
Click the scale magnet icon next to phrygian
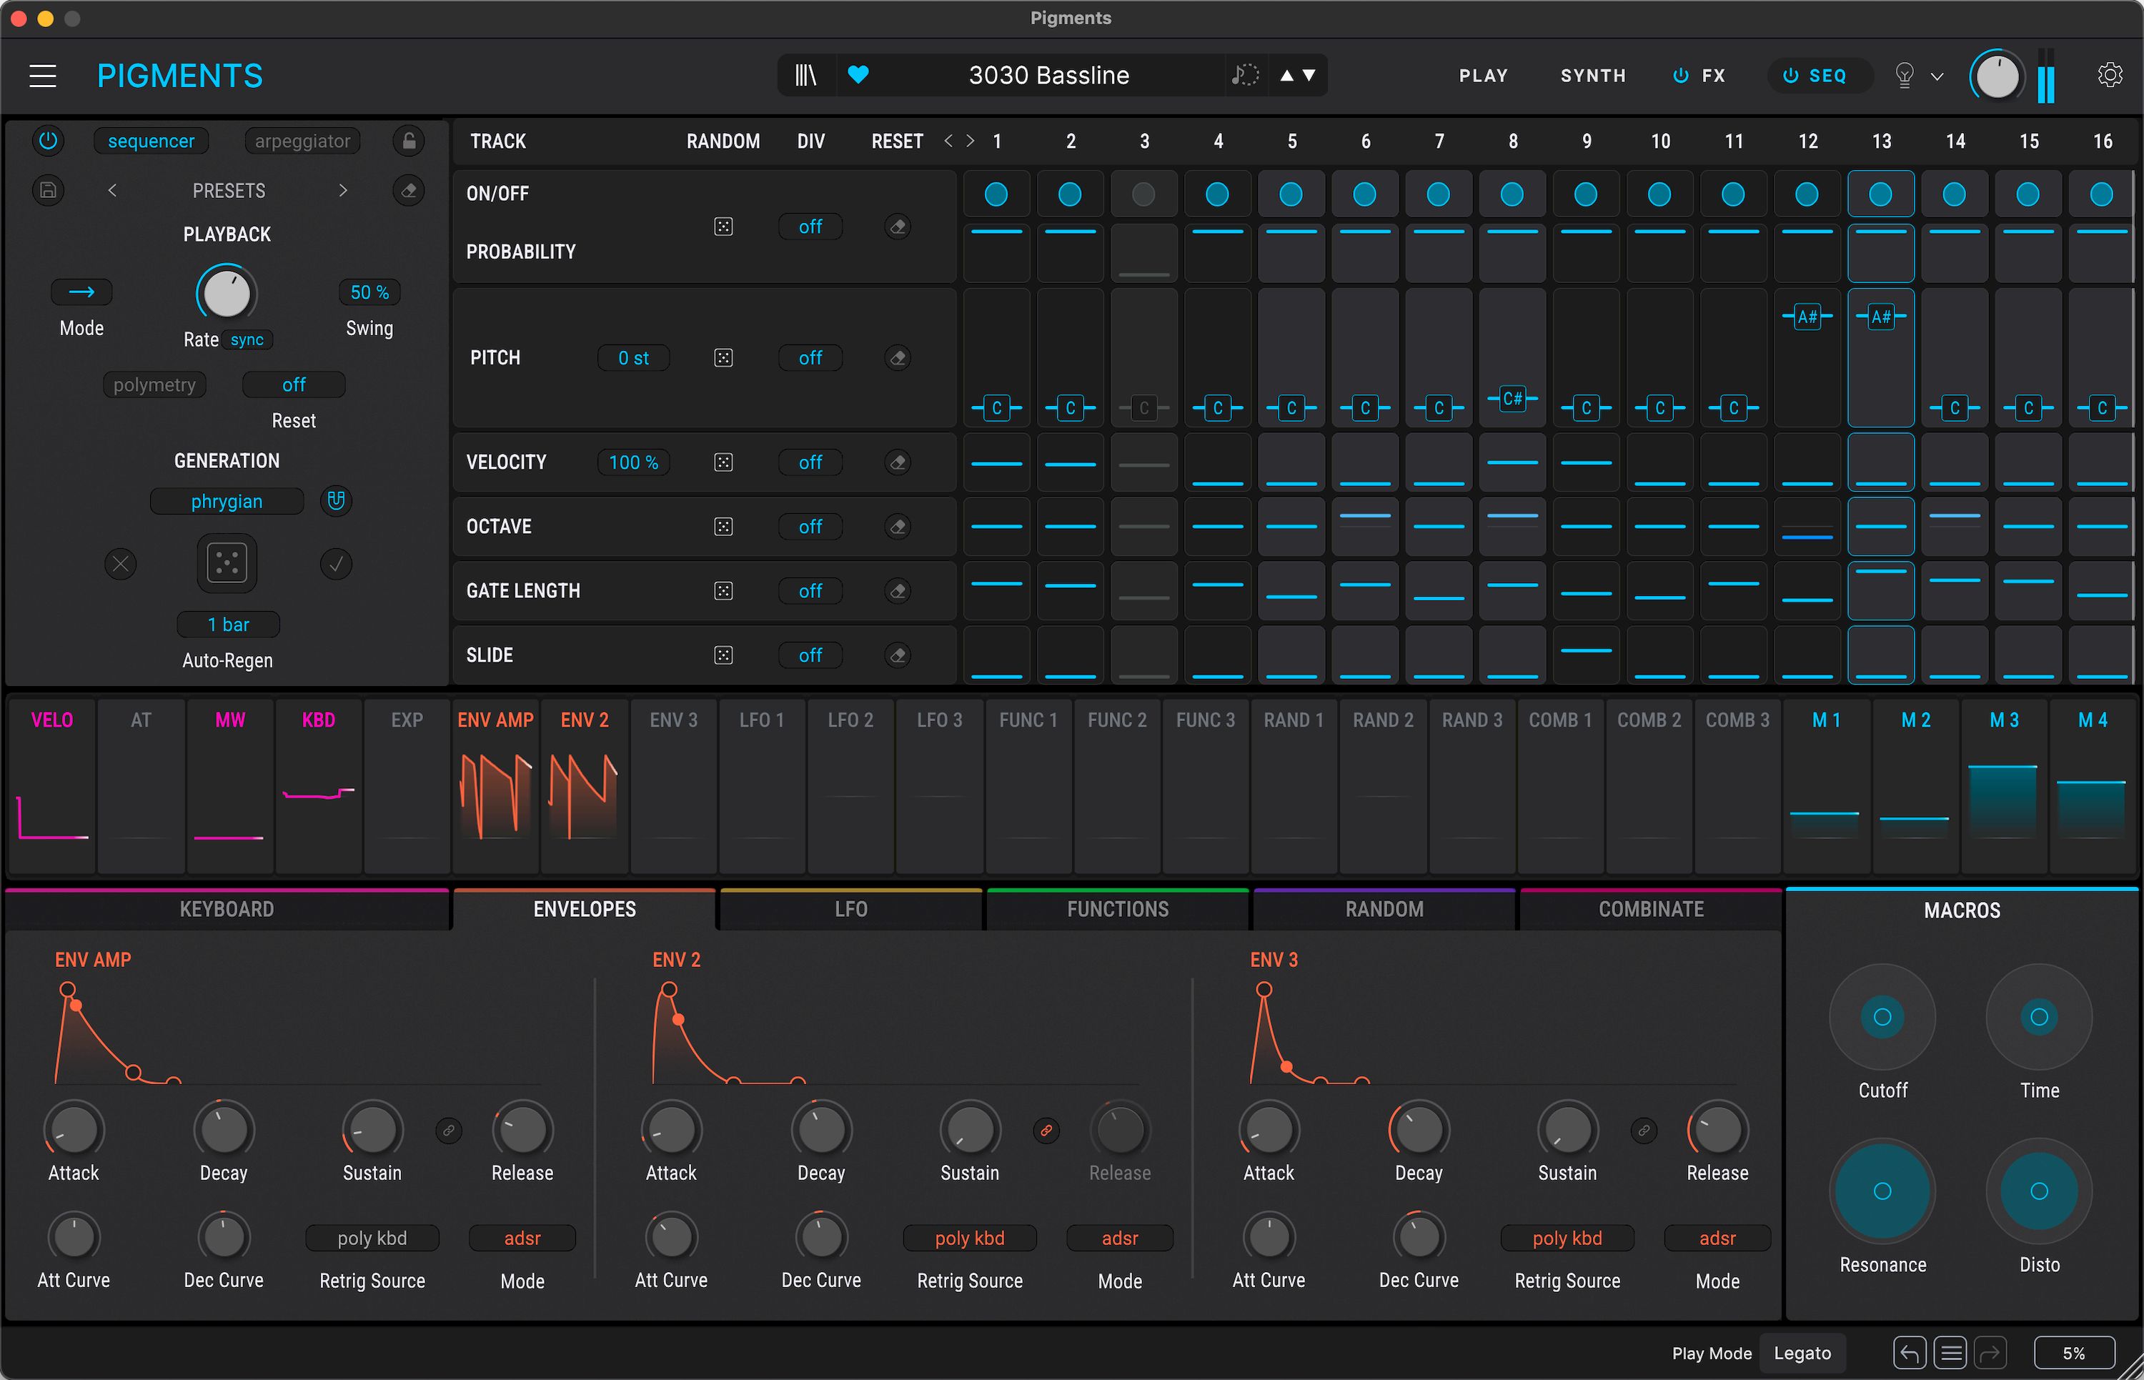pyautogui.click(x=336, y=501)
